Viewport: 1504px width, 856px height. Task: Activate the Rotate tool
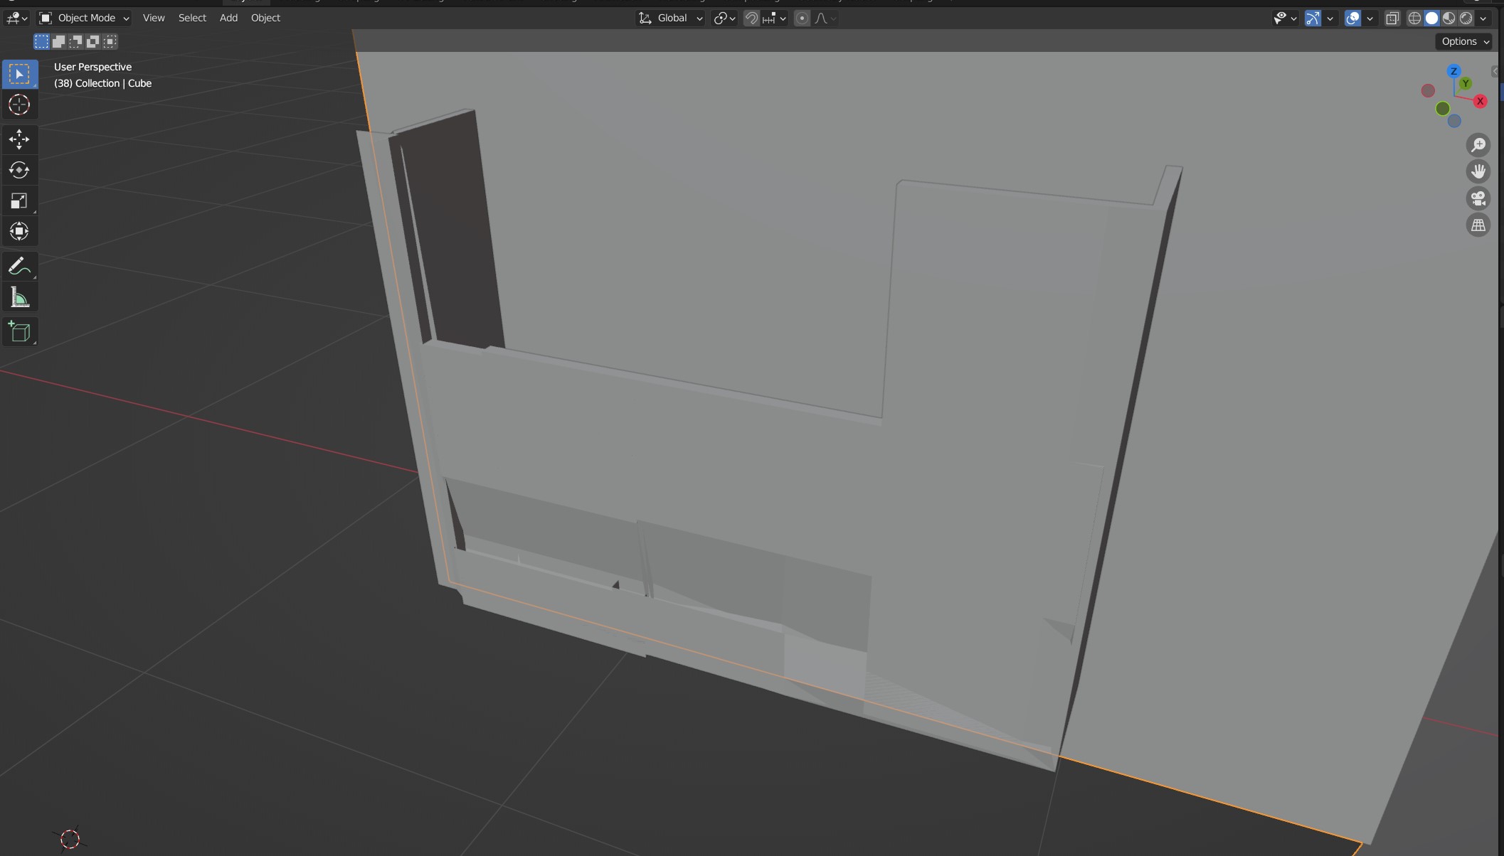pyautogui.click(x=19, y=170)
